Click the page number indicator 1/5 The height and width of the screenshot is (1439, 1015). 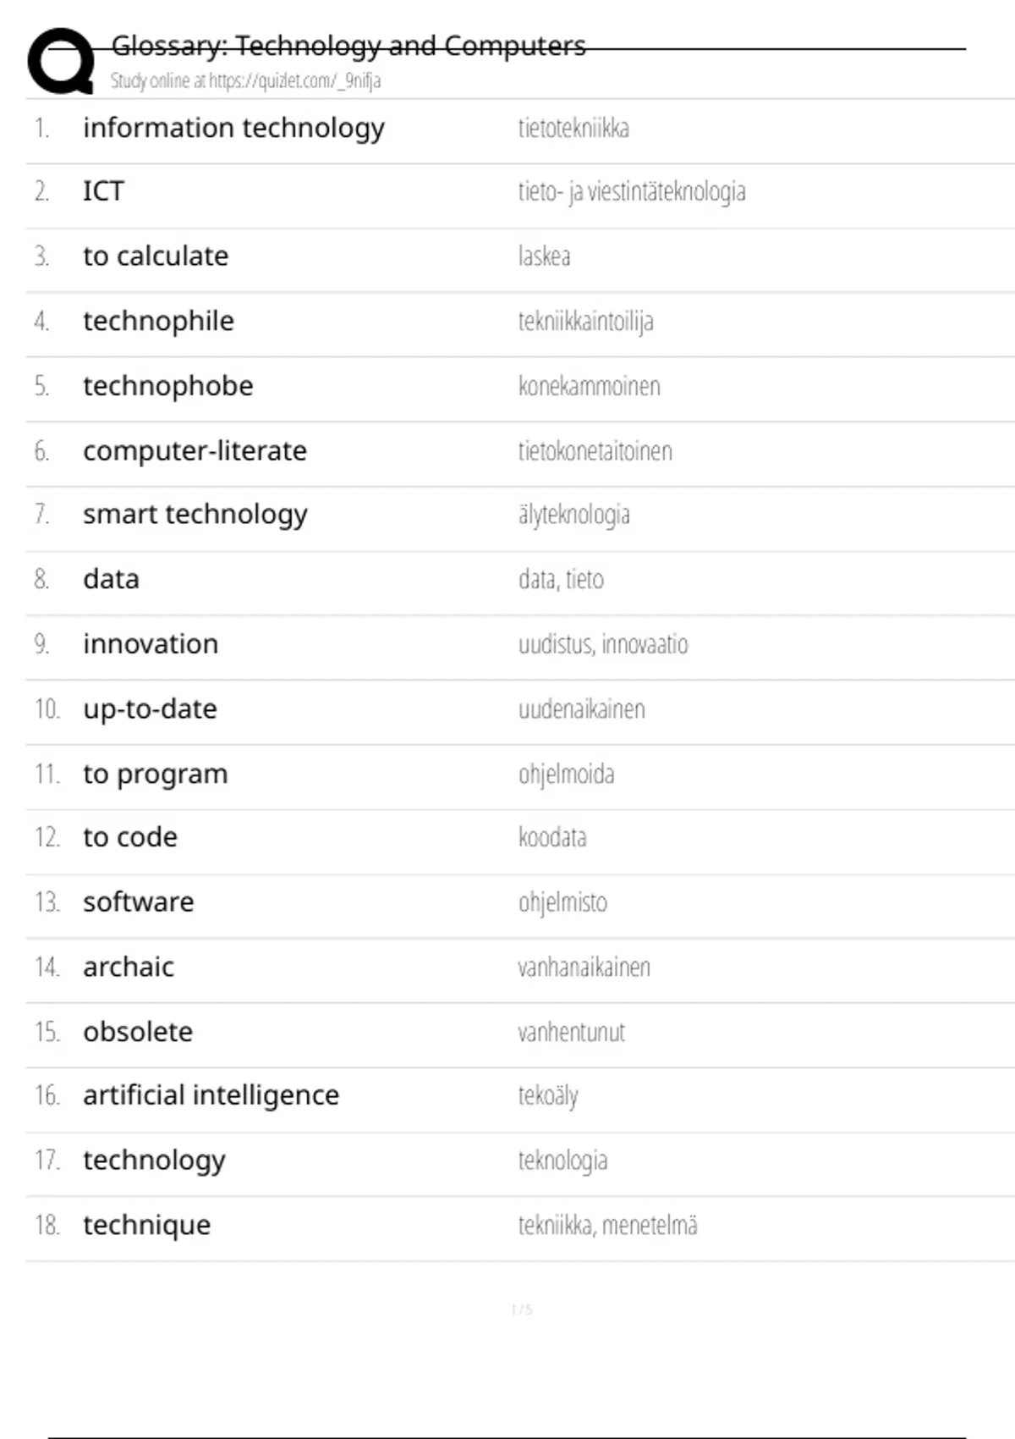521,1309
